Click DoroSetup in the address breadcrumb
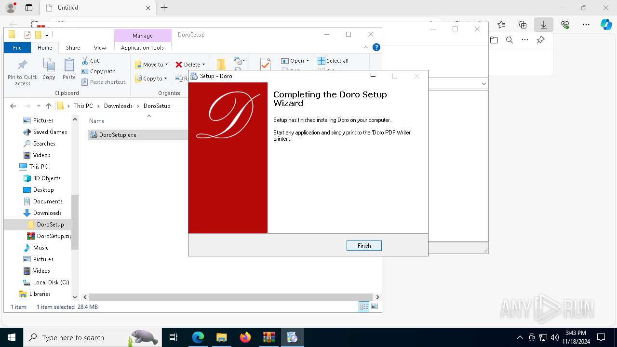617x347 pixels. pyautogui.click(x=157, y=106)
